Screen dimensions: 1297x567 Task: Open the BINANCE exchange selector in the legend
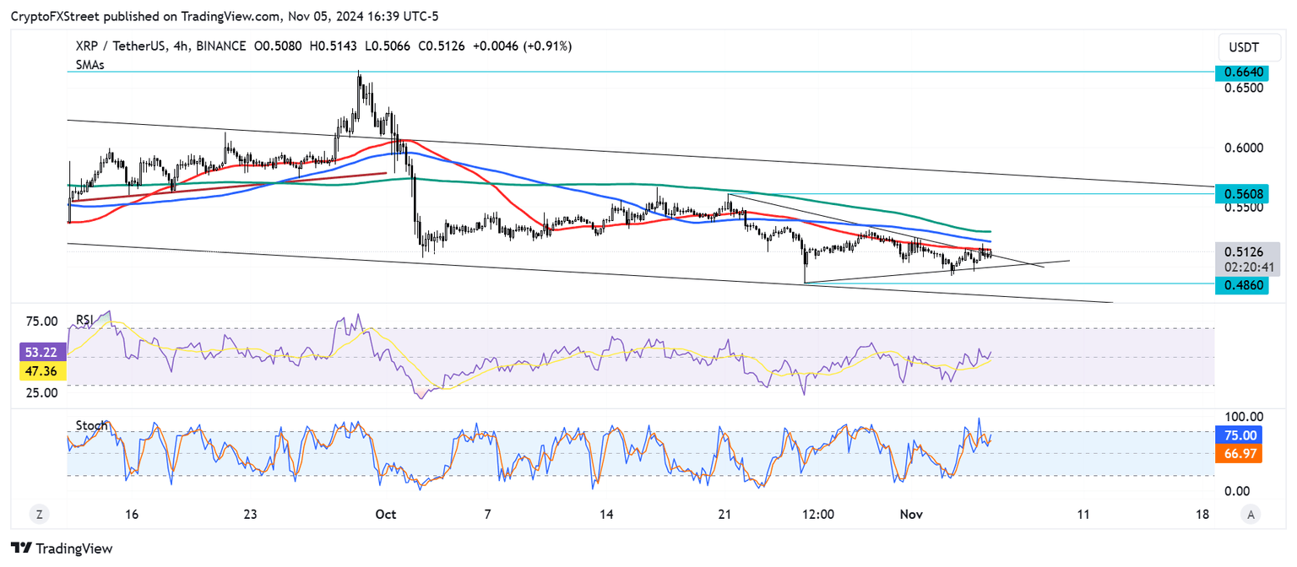point(219,46)
